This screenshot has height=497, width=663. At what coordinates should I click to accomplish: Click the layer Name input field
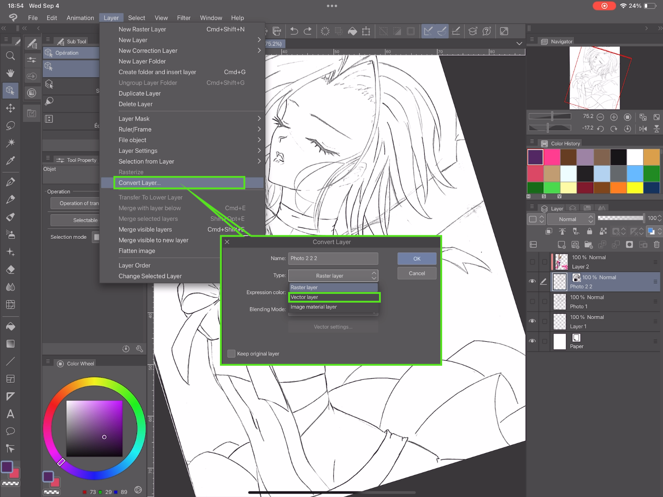(x=333, y=258)
